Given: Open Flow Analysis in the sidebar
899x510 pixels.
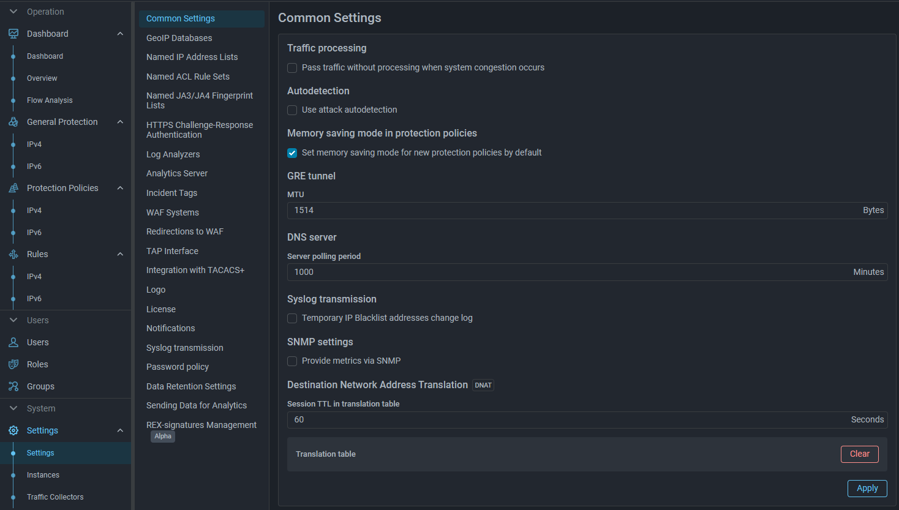Looking at the screenshot, I should click(50, 100).
